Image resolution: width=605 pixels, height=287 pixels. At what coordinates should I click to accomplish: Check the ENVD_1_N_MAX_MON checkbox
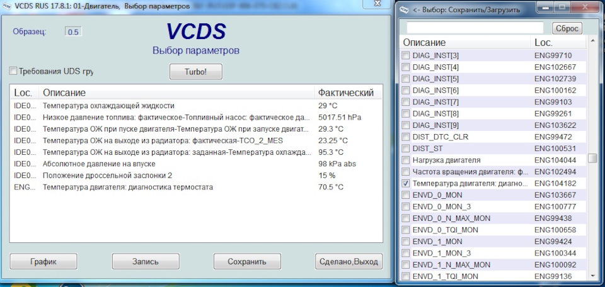405,264
